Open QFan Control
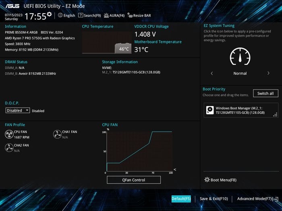Screen dimensions: 282x211 (x=134, y=180)
